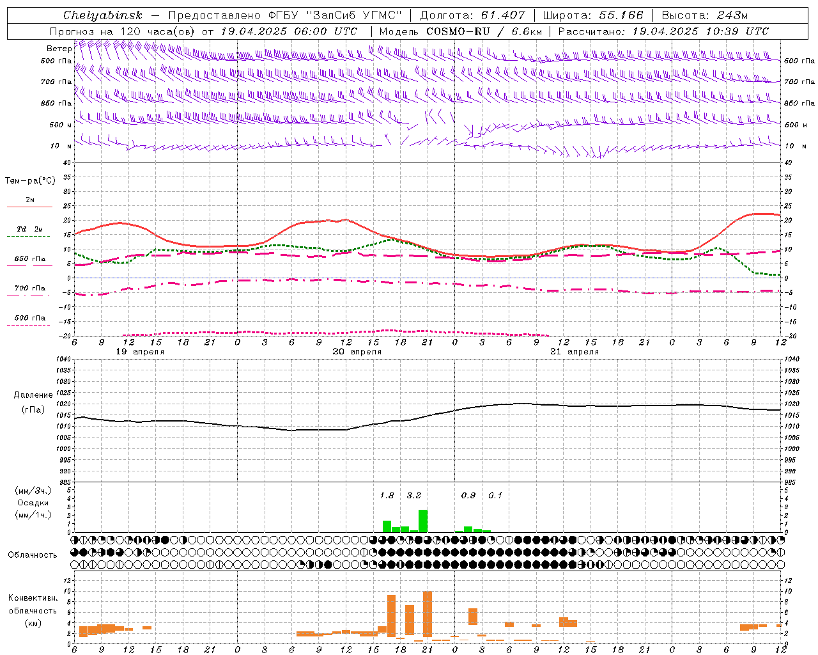This screenshot has width=818, height=655.
Task: Click the right 985 pressure axis value
Action: coord(791,482)
